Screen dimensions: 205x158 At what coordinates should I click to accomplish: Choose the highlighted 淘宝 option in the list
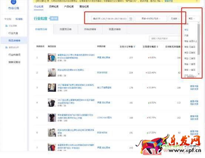coord(186,30)
